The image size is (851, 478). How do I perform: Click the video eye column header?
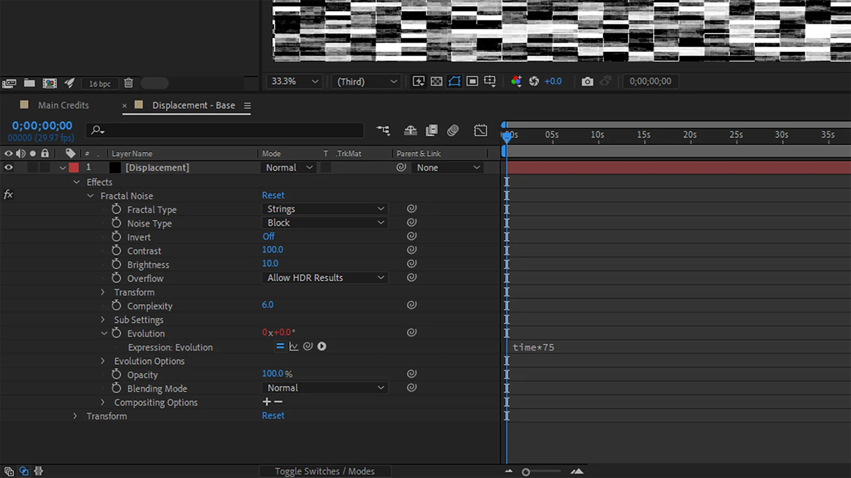click(x=8, y=154)
